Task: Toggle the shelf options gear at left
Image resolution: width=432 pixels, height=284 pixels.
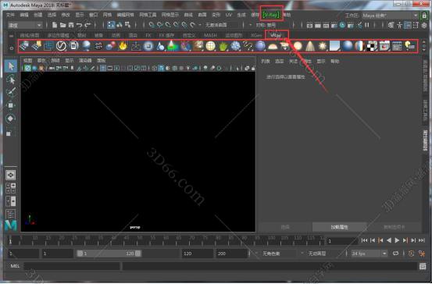Action: point(11,48)
